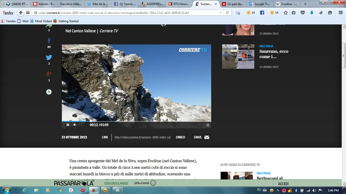Image resolution: width=346 pixels, height=194 pixels.
Task: Open Windows Explorer folder on taskbar
Action: [x=36, y=190]
